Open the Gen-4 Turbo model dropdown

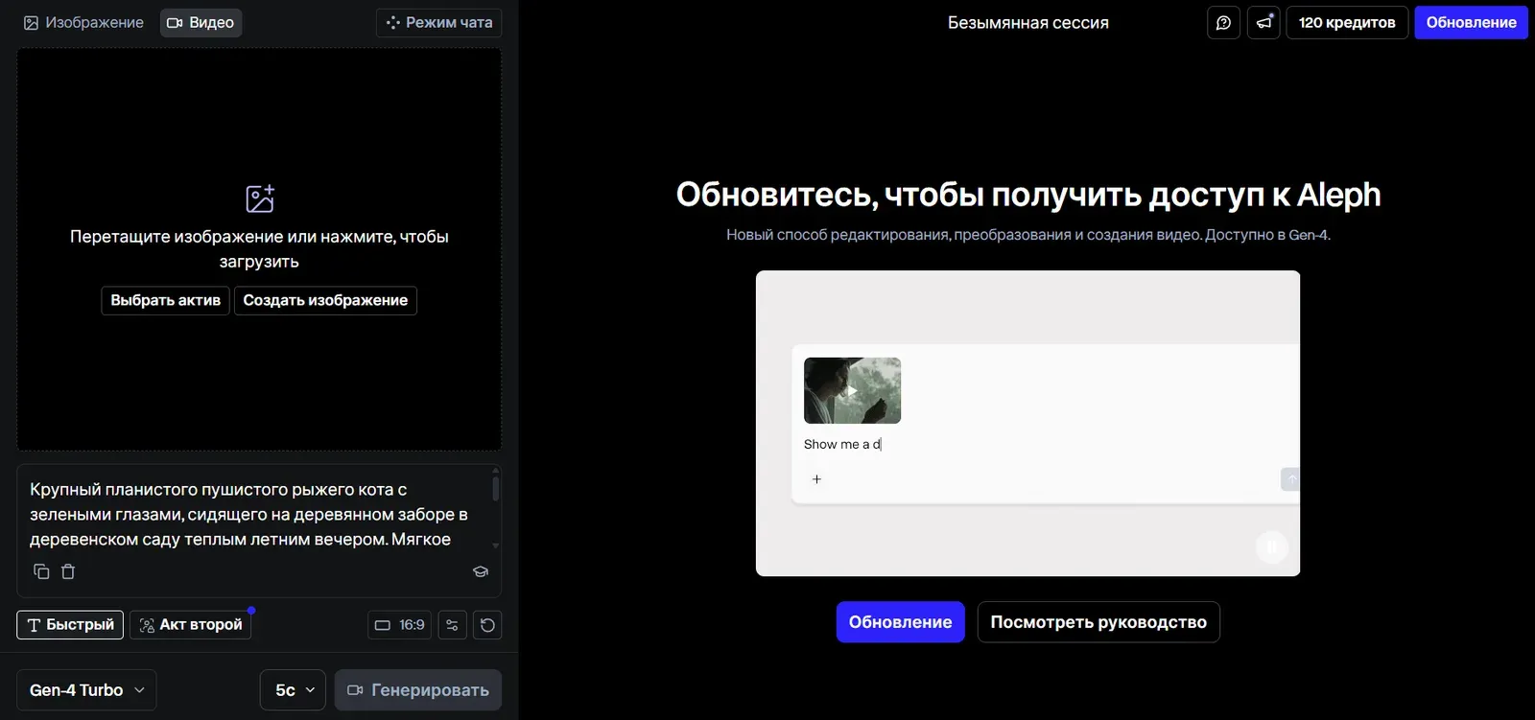coord(86,690)
